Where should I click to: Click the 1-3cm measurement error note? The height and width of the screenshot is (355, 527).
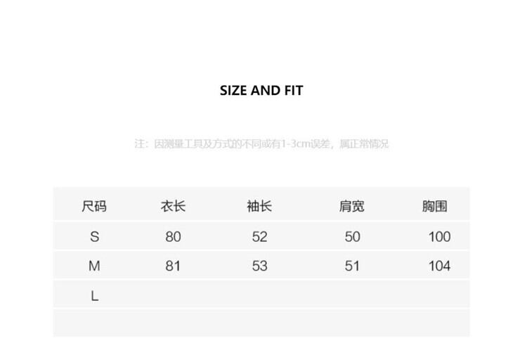point(261,144)
